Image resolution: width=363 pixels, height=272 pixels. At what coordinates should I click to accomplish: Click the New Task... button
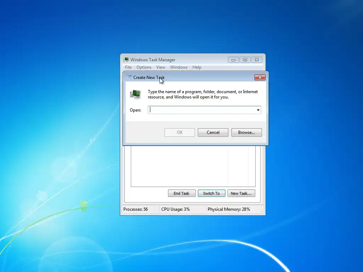click(241, 193)
